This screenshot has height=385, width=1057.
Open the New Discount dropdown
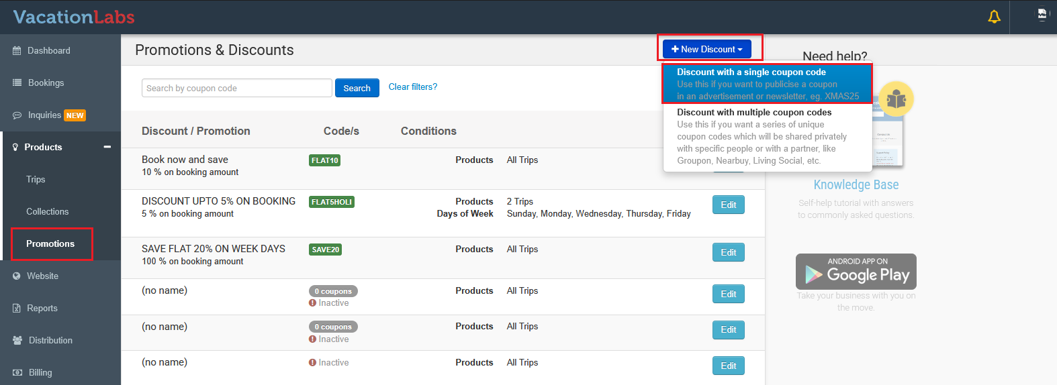click(x=706, y=50)
